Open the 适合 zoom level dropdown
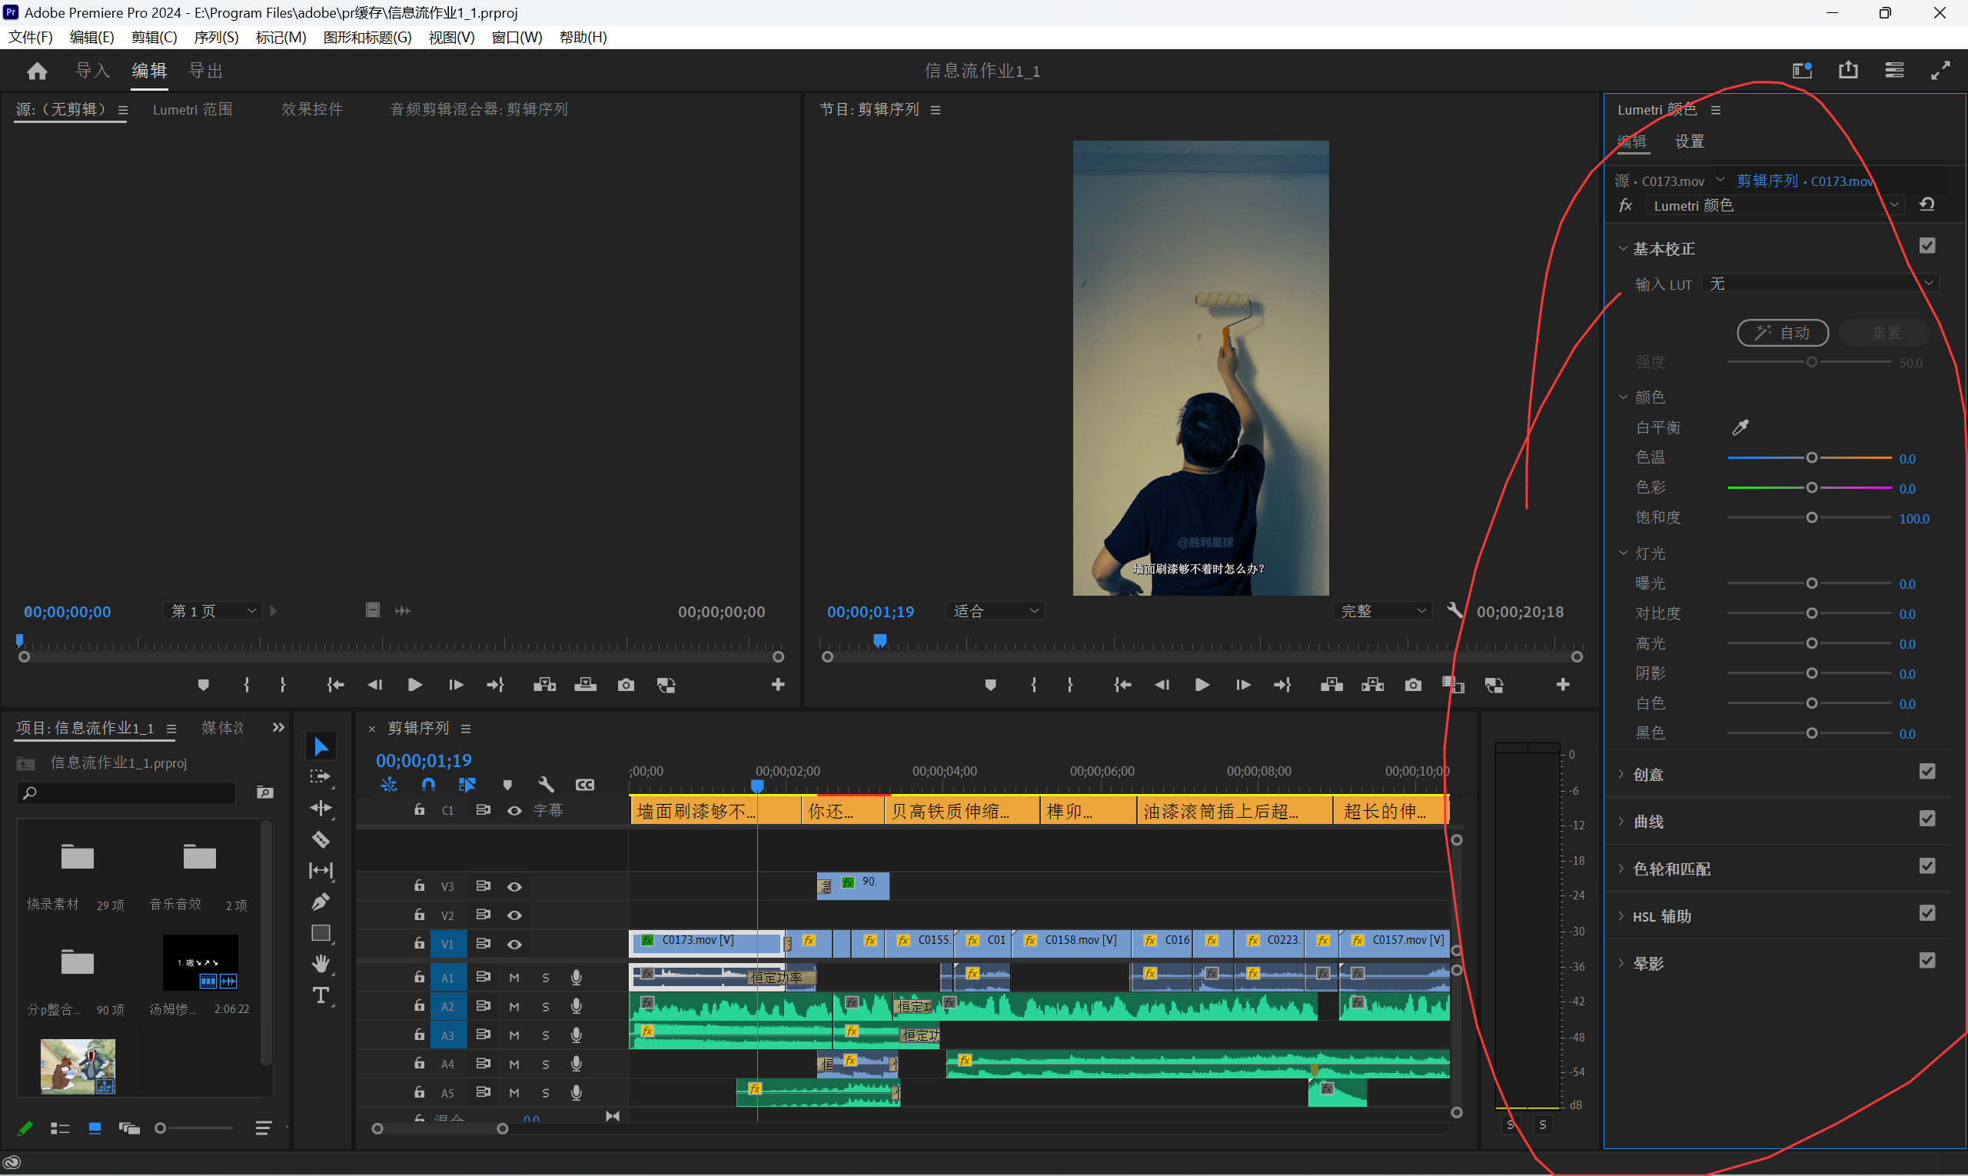 [995, 611]
